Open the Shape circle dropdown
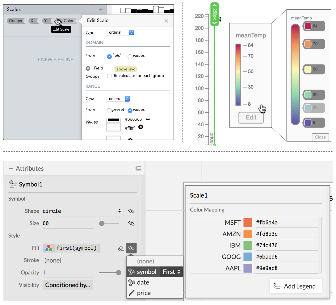 pyautogui.click(x=83, y=211)
